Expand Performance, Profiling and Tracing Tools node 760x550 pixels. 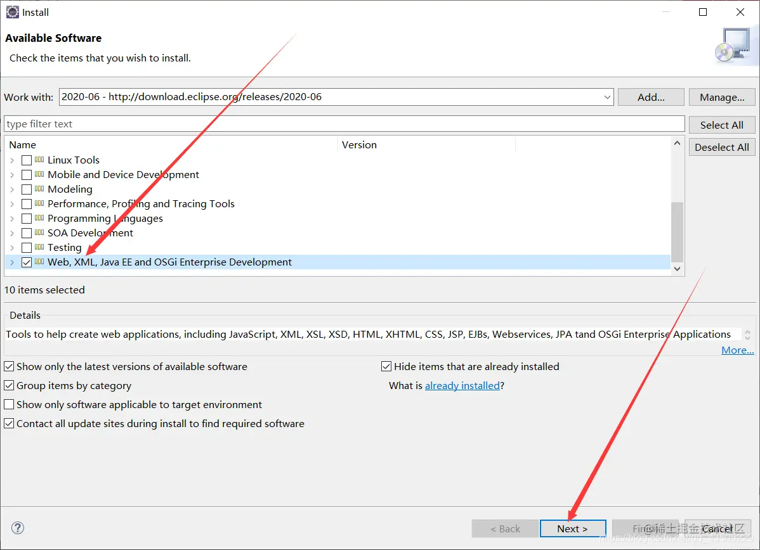tap(12, 204)
